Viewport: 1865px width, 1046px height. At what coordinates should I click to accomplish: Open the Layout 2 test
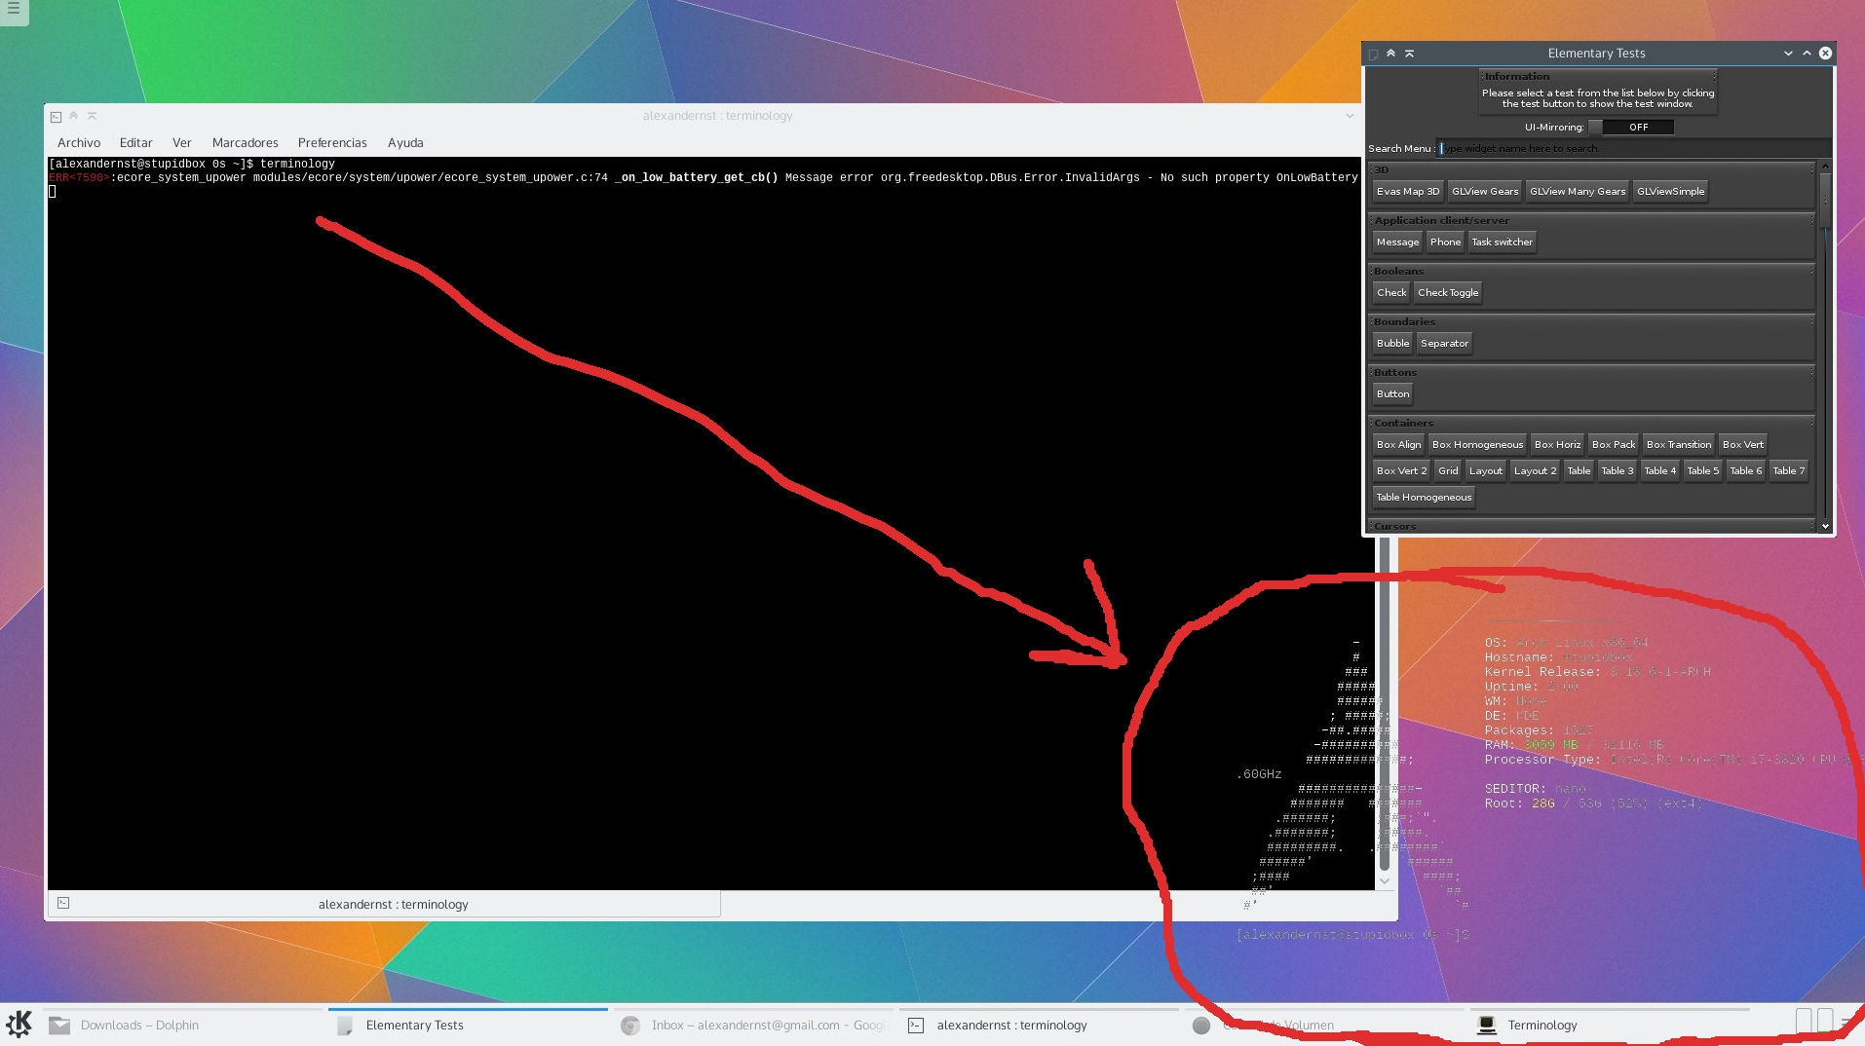pos(1535,470)
